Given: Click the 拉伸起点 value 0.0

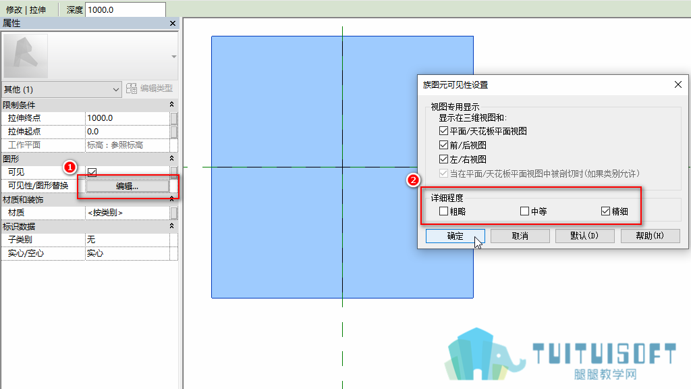Looking at the screenshot, I should point(127,132).
